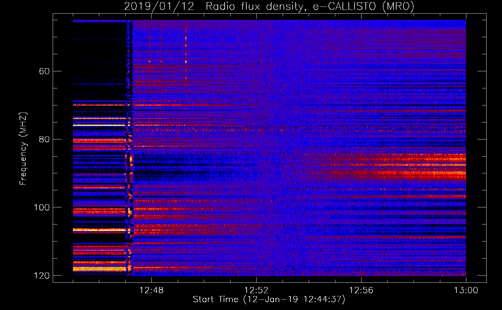Click the '80' frequency tick label

click(44, 139)
